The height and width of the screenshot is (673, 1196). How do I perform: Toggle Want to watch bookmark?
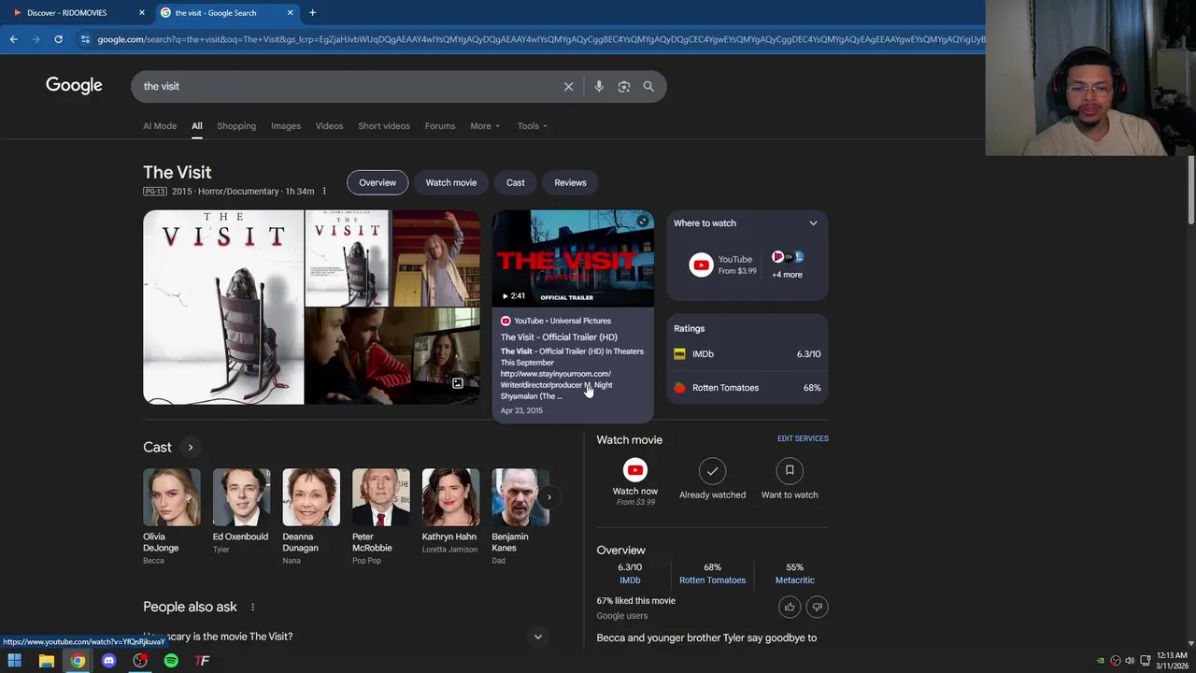790,479
